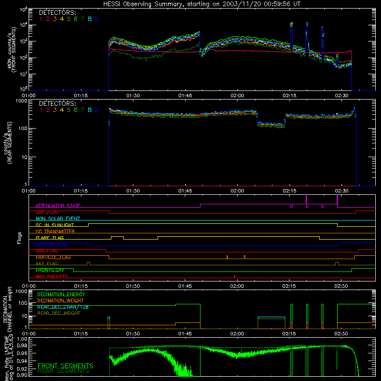
Task: Click DETECTORS: label in rear segments plot
Action: tap(57, 103)
